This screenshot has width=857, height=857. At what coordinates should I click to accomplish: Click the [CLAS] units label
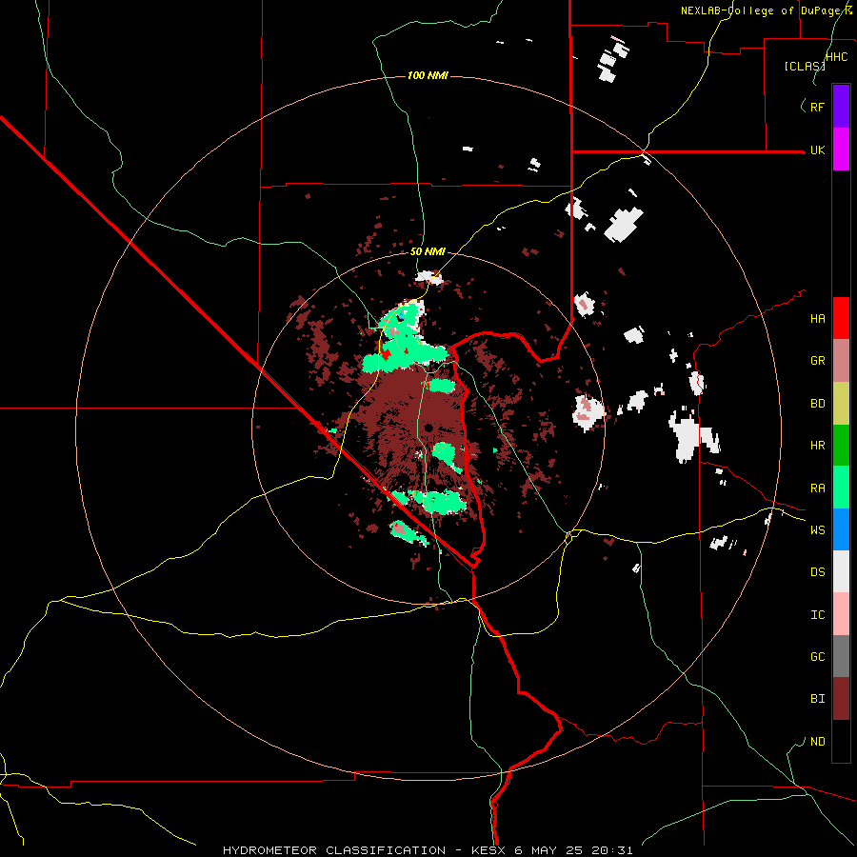(805, 66)
